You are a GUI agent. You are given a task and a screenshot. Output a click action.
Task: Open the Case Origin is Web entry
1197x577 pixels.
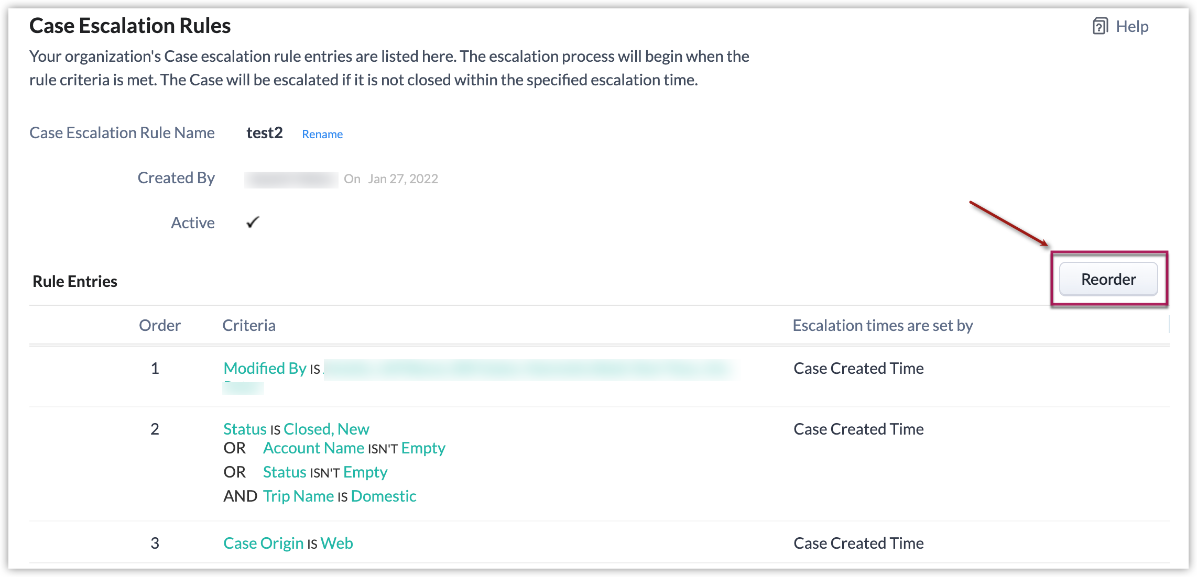click(x=288, y=543)
